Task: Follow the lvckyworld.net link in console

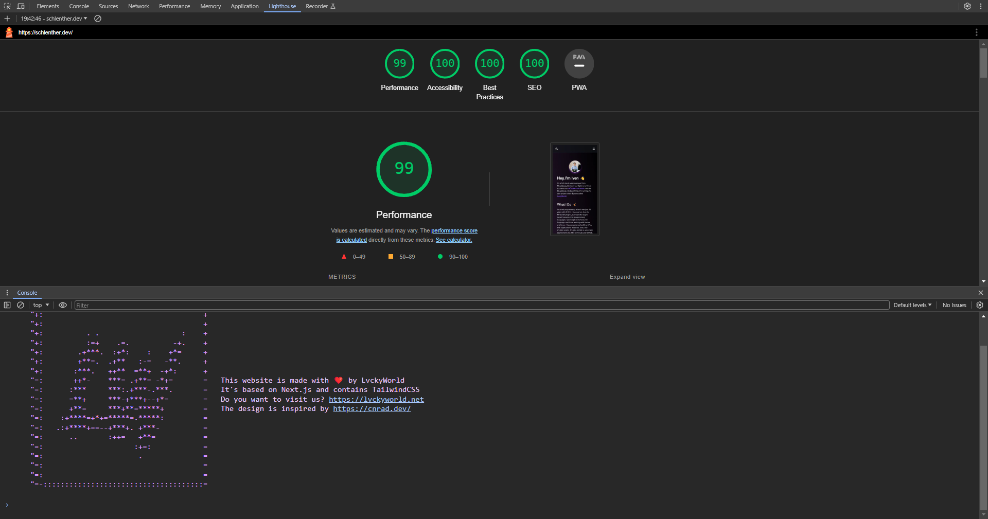Action: (x=376, y=399)
